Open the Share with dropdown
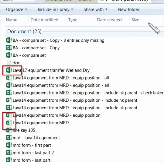This screenshot has height=162, width=164. 95,9
